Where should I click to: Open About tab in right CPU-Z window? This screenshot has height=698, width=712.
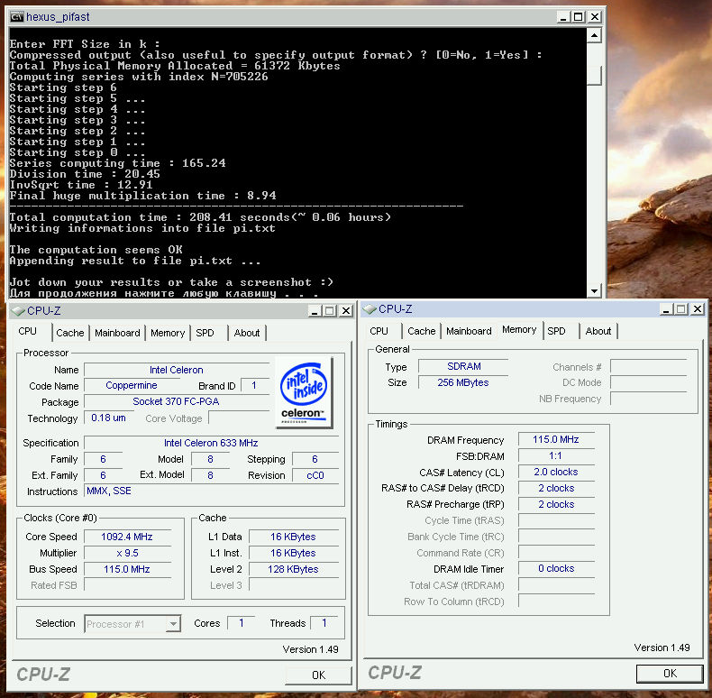598,331
